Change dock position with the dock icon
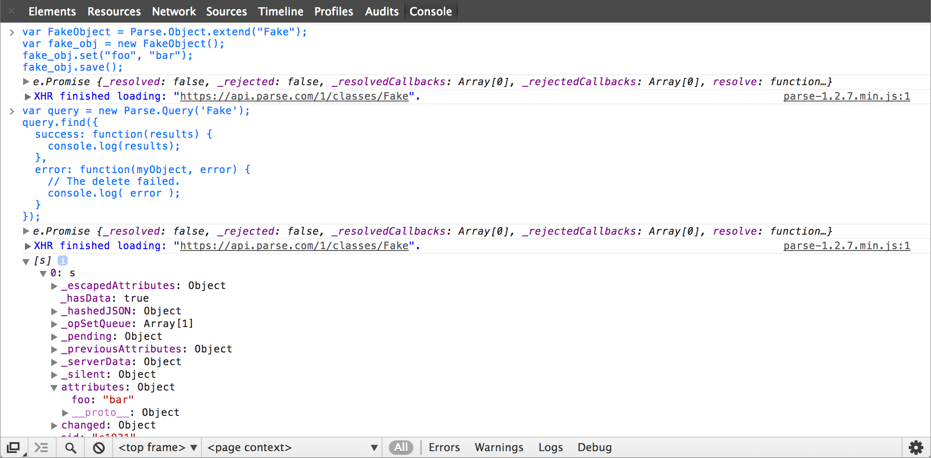Image resolution: width=931 pixels, height=458 pixels. tap(14, 448)
